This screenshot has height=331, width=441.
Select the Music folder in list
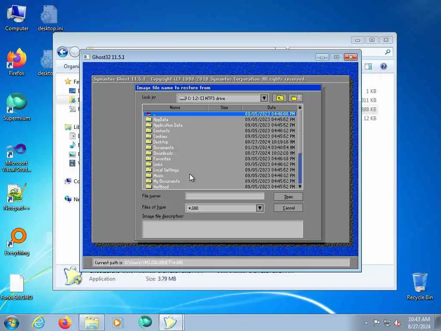point(220,176)
